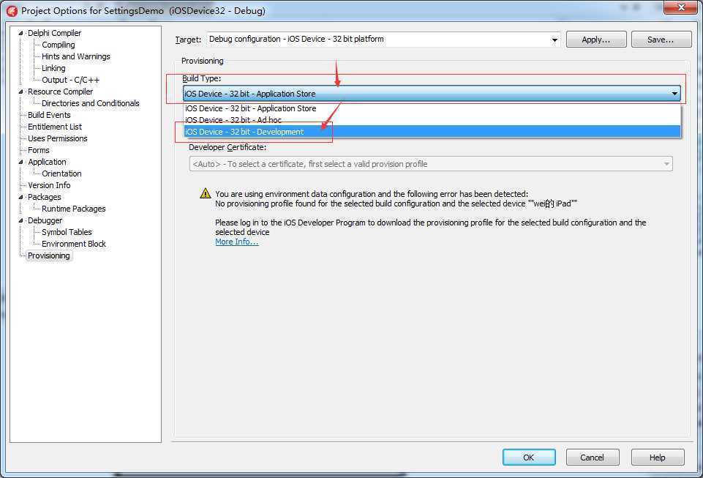Select Application tree item

coord(47,162)
